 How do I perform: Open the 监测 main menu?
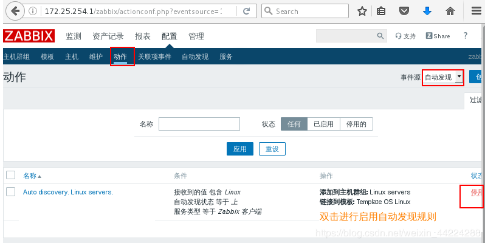pos(74,36)
